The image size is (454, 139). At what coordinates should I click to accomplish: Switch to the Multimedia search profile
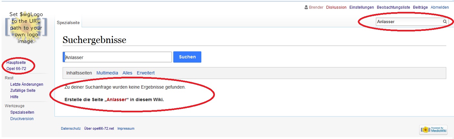(107, 73)
